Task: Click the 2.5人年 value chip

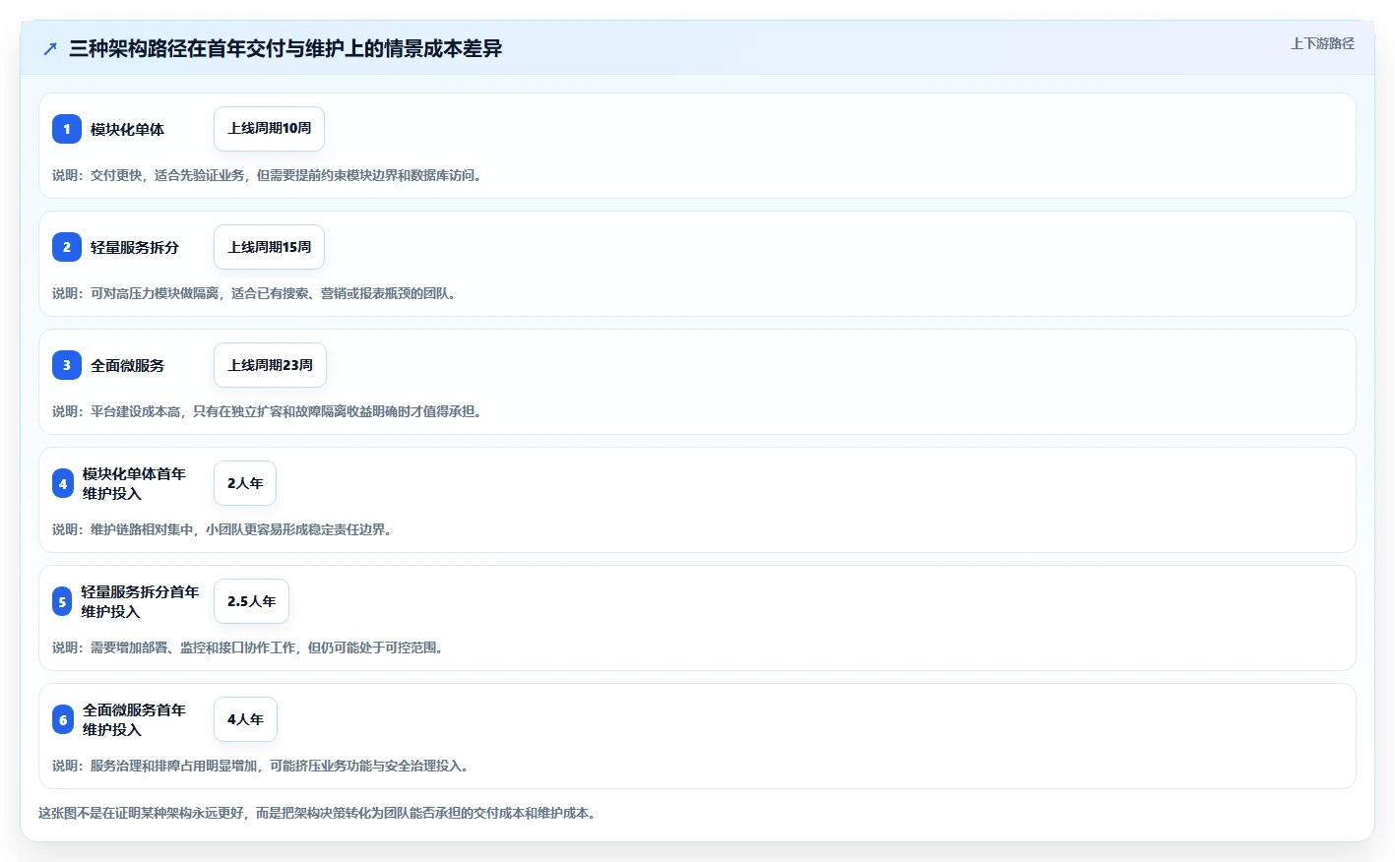Action: pyautogui.click(x=251, y=601)
